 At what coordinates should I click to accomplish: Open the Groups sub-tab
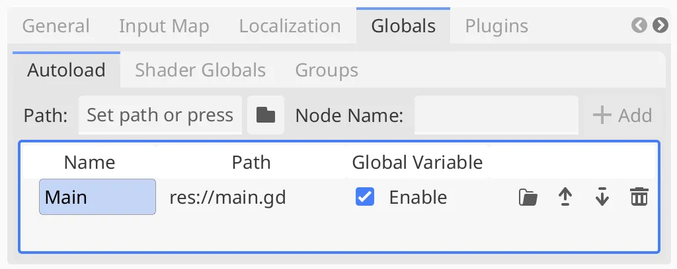click(x=327, y=70)
